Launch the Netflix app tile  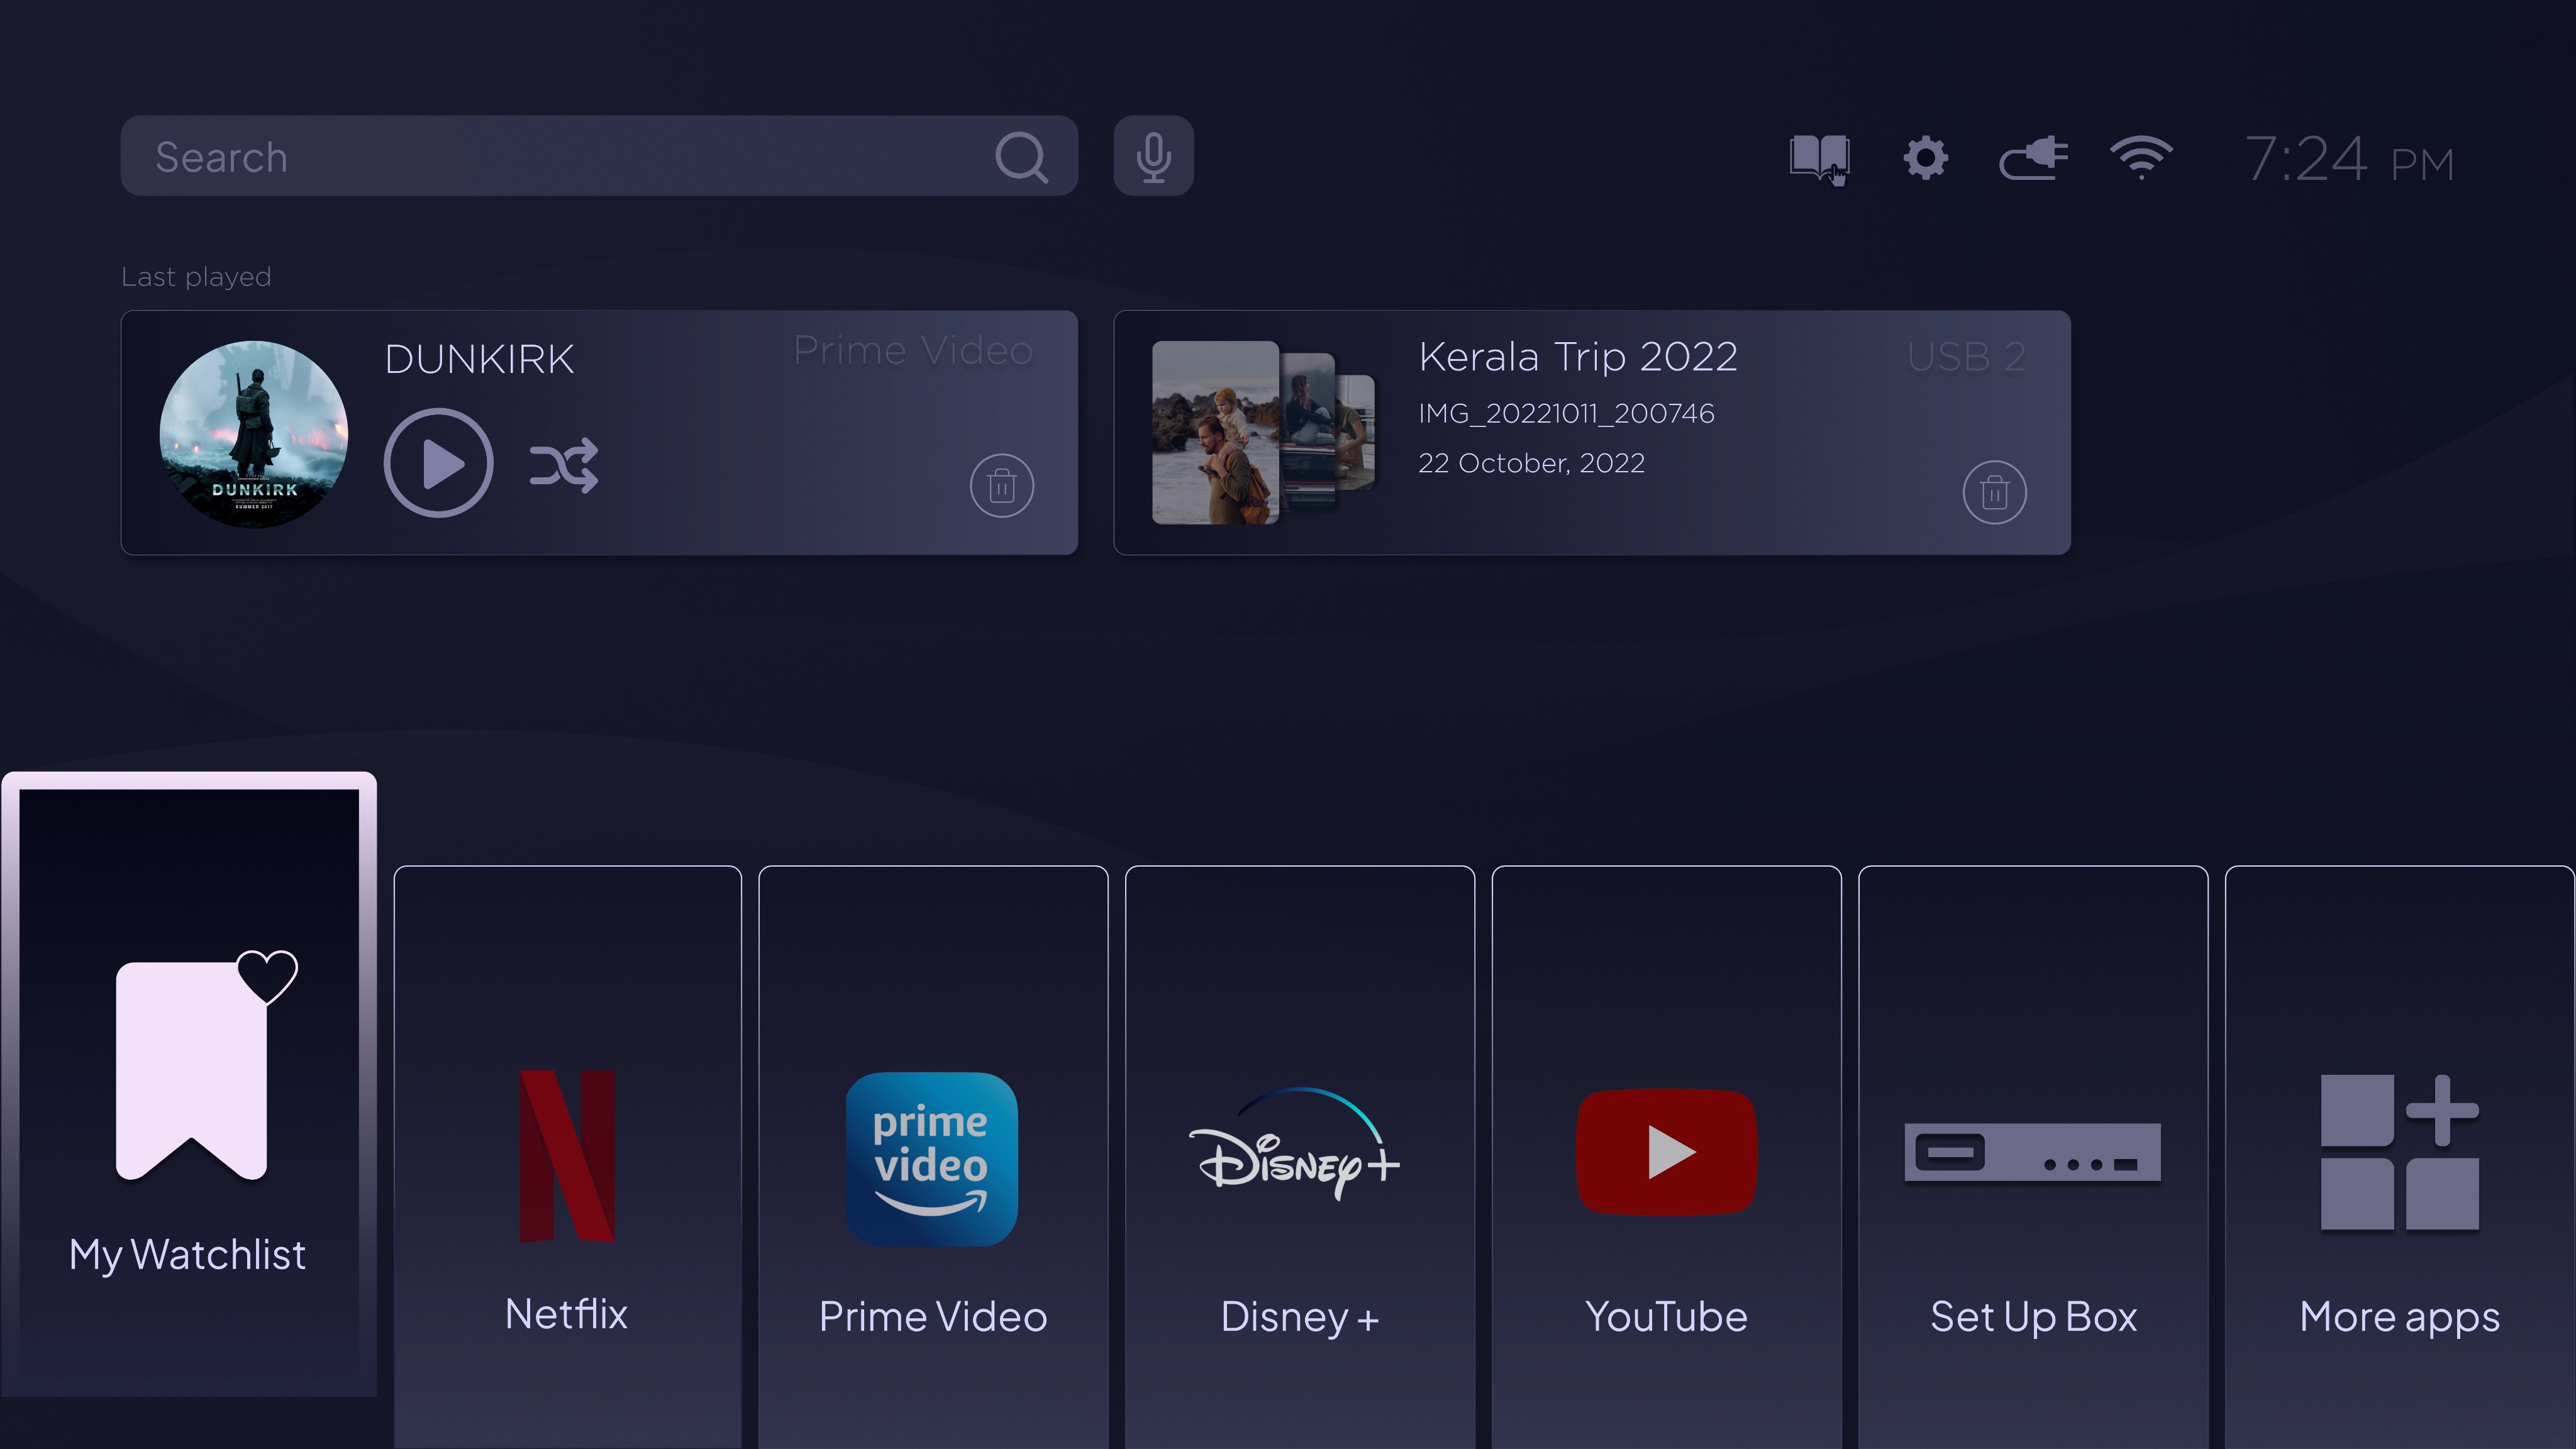click(x=567, y=1157)
